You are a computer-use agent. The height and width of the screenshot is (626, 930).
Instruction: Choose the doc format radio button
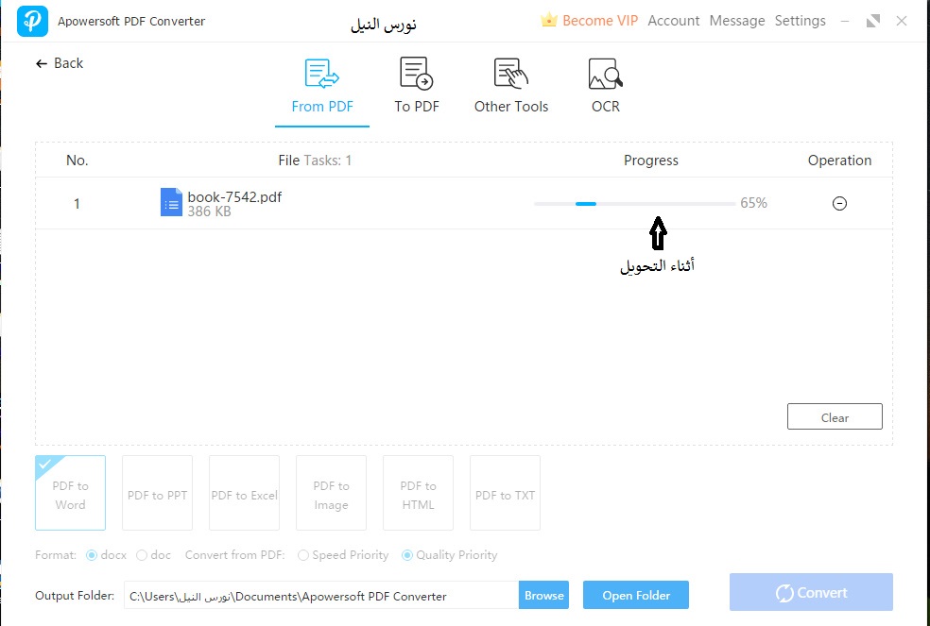click(x=141, y=555)
